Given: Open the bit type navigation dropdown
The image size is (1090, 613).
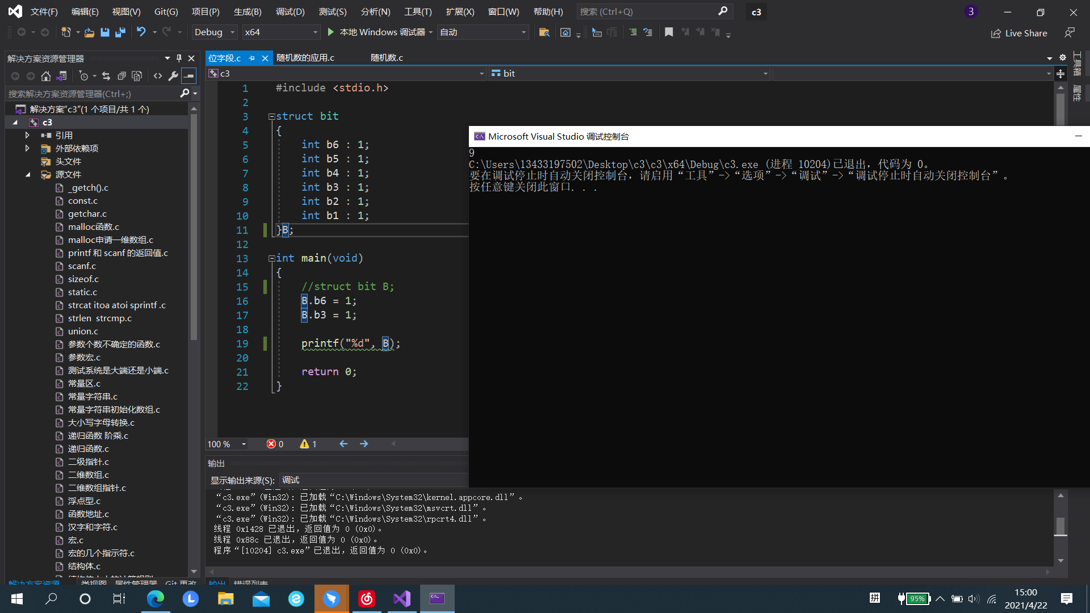Looking at the screenshot, I should [x=630, y=73].
